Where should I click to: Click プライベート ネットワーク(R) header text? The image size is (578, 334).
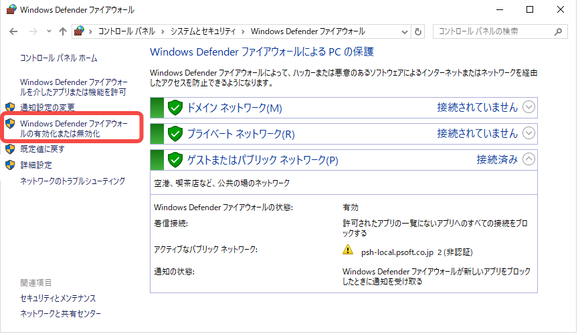click(241, 134)
